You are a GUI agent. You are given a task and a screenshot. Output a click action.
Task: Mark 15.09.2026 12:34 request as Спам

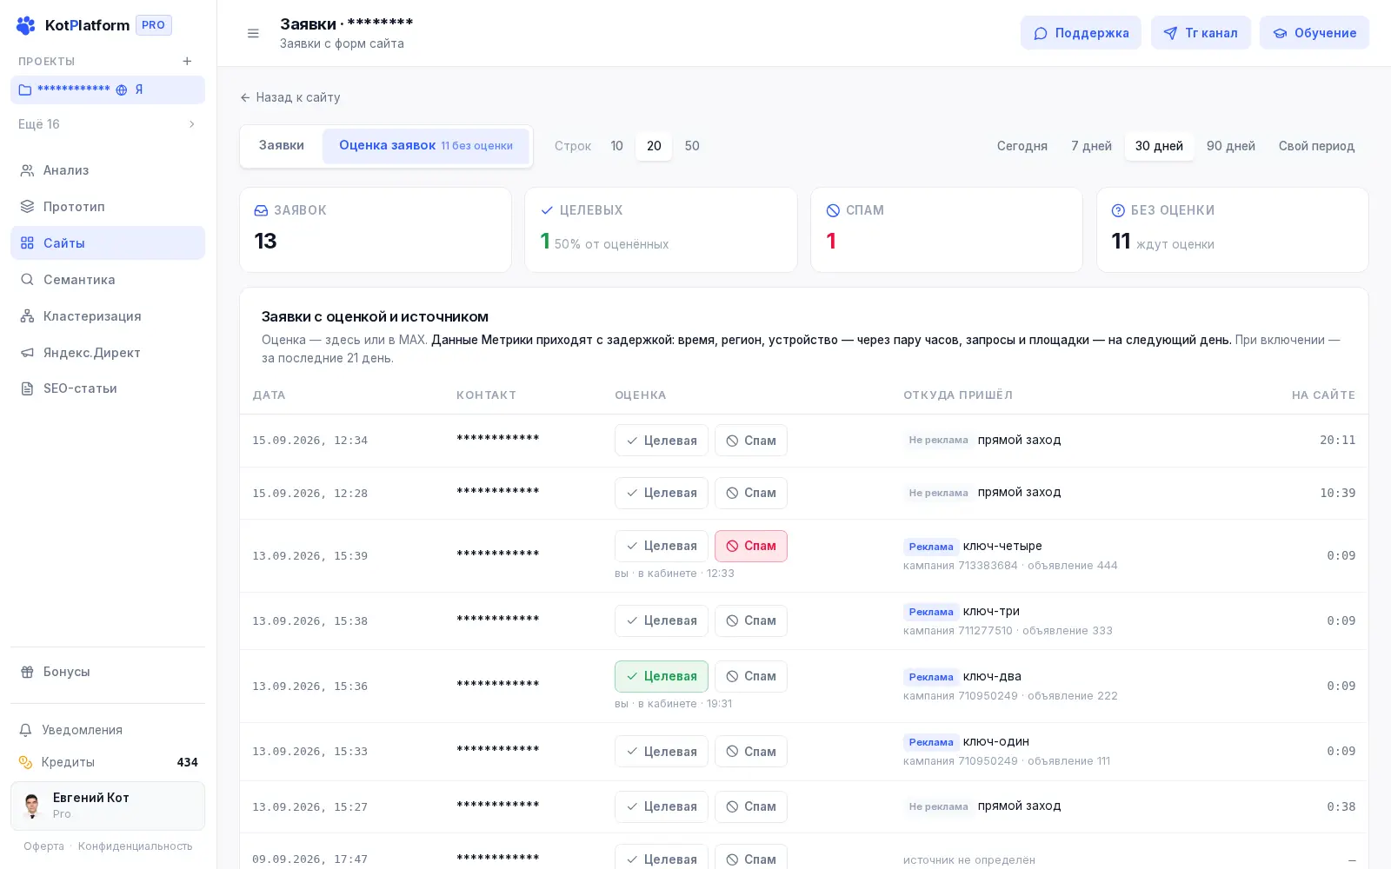tap(751, 441)
